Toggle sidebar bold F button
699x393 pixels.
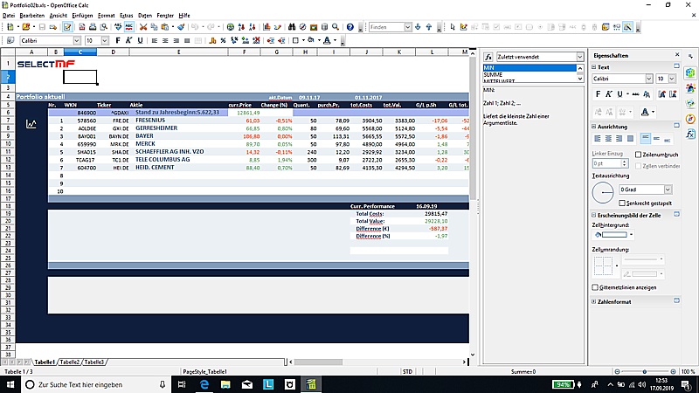599,94
